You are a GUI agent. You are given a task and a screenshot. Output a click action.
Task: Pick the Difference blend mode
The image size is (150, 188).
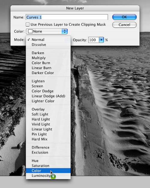pyautogui.click(x=48, y=147)
